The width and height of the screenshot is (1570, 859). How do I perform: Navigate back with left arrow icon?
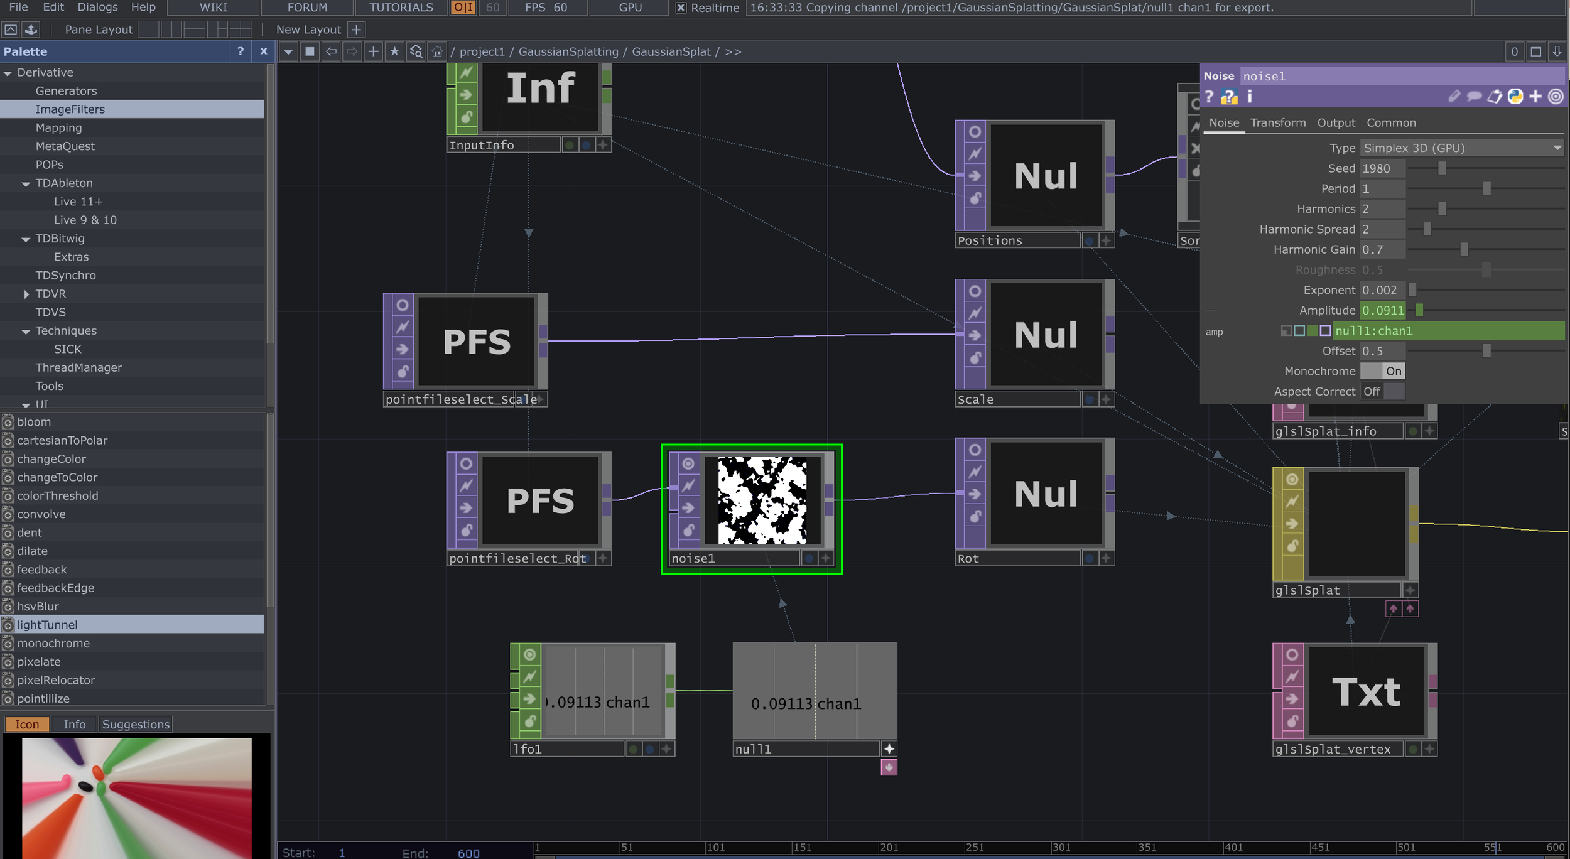click(331, 51)
